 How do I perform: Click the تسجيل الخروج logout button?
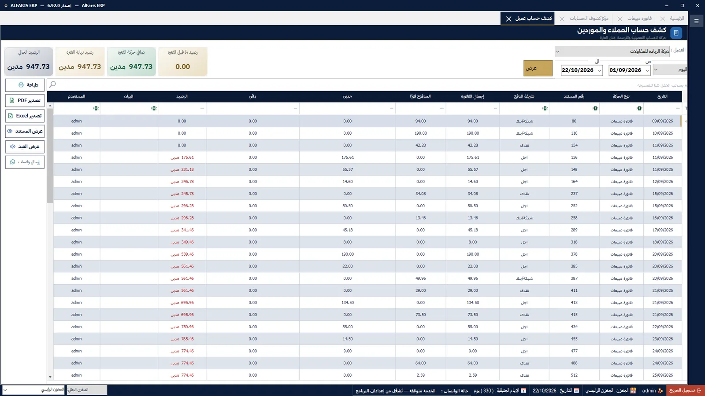(685, 390)
